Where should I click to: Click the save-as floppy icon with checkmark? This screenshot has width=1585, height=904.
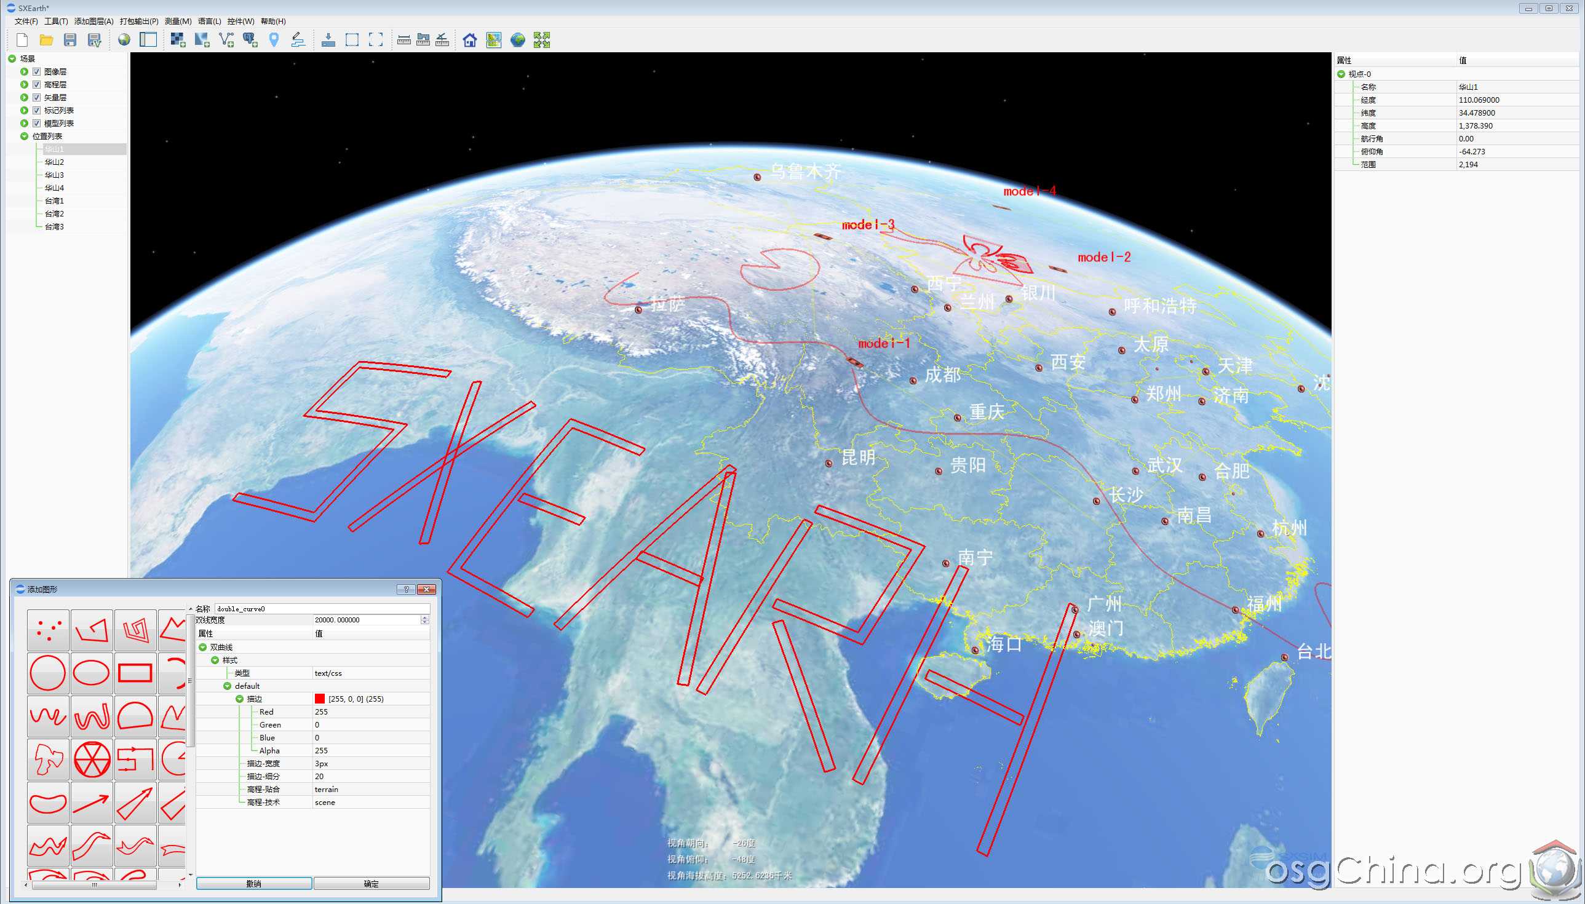94,40
